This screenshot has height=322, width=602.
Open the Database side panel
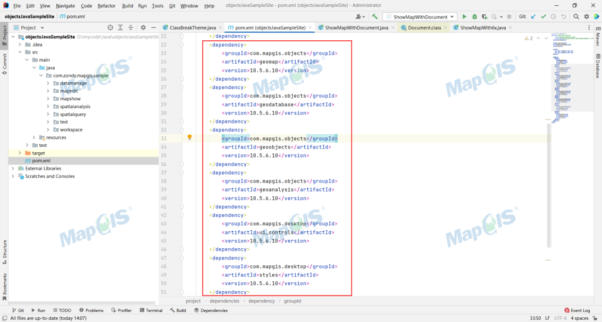pyautogui.click(x=598, y=66)
